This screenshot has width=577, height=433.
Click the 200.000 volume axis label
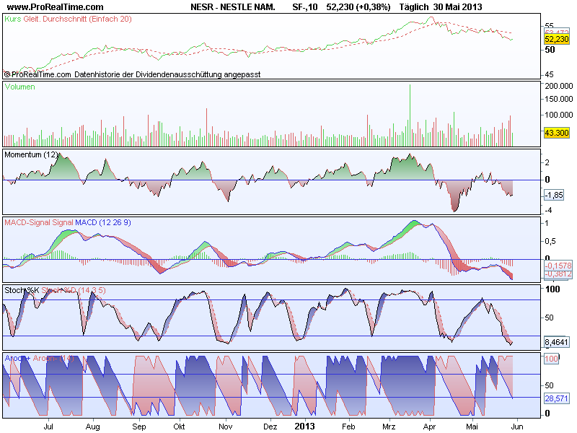558,86
